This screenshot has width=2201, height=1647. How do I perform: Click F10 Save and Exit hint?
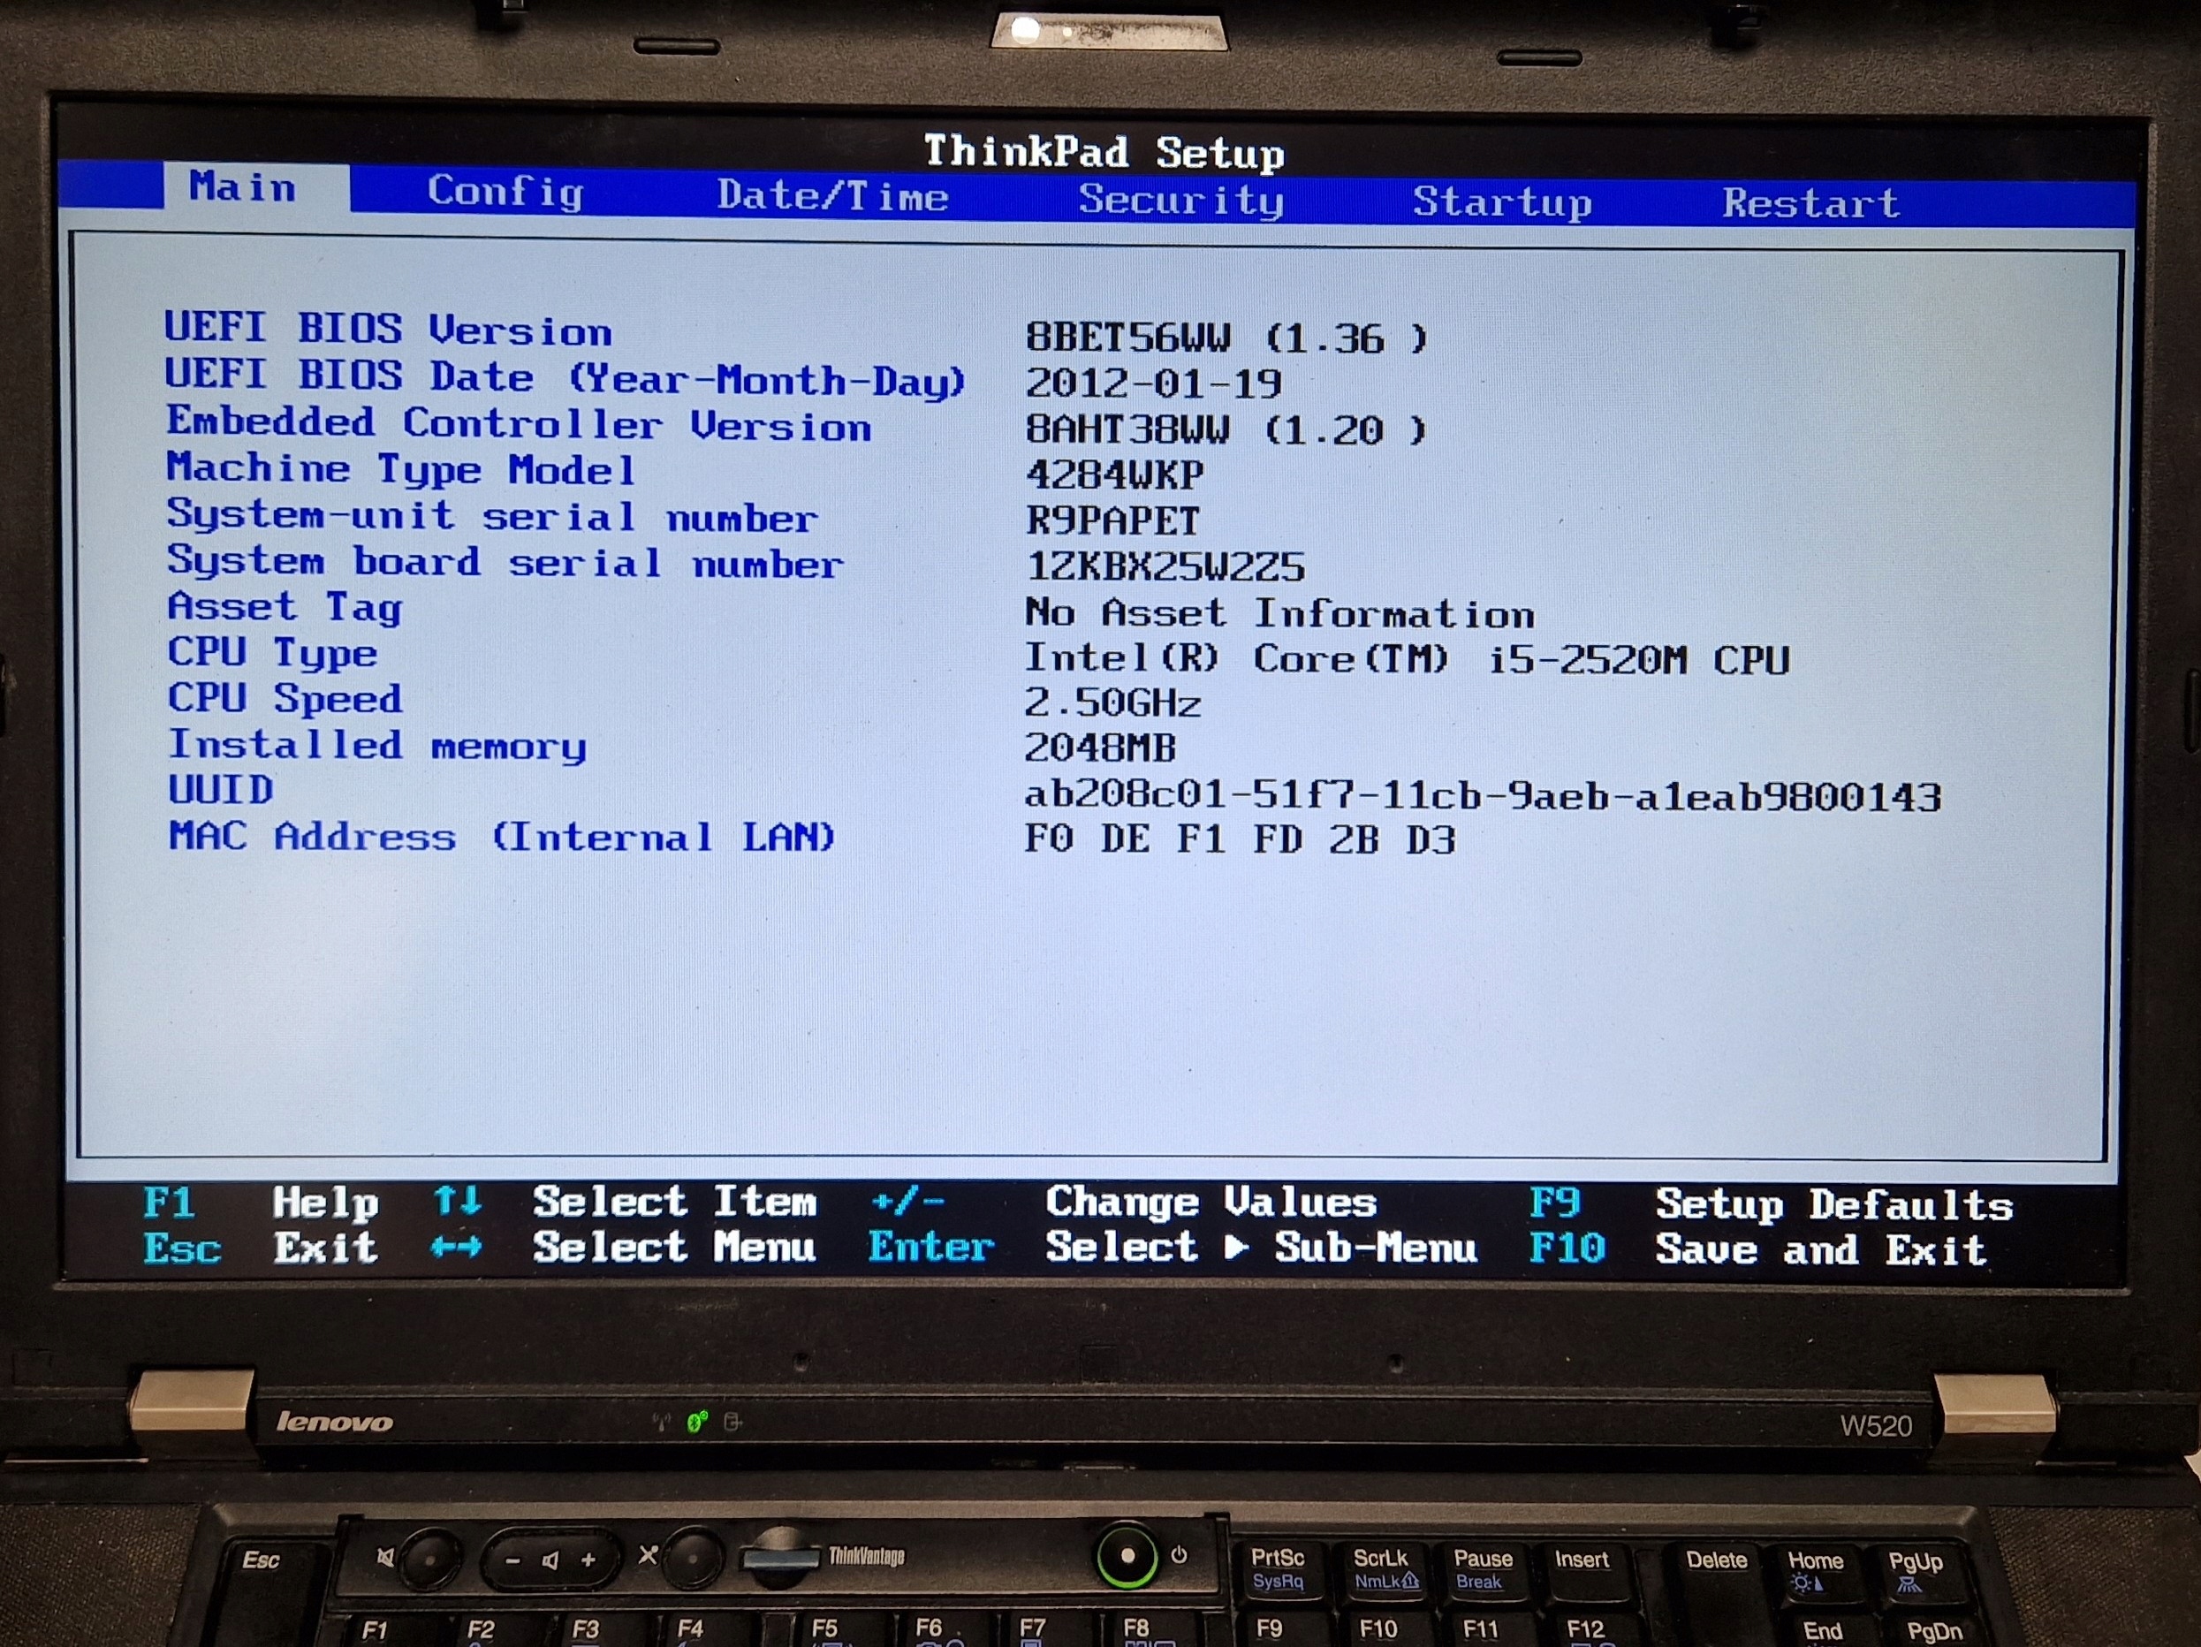tap(1757, 1249)
